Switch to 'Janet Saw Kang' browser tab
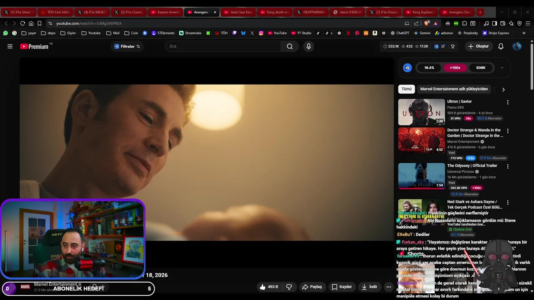 [238, 12]
